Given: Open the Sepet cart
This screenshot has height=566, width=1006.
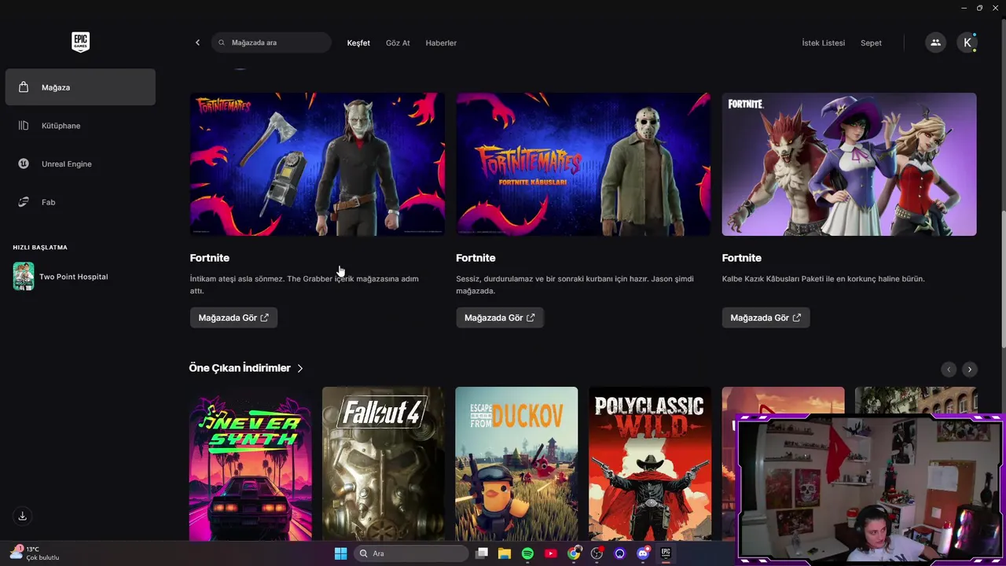Looking at the screenshot, I should (x=871, y=42).
